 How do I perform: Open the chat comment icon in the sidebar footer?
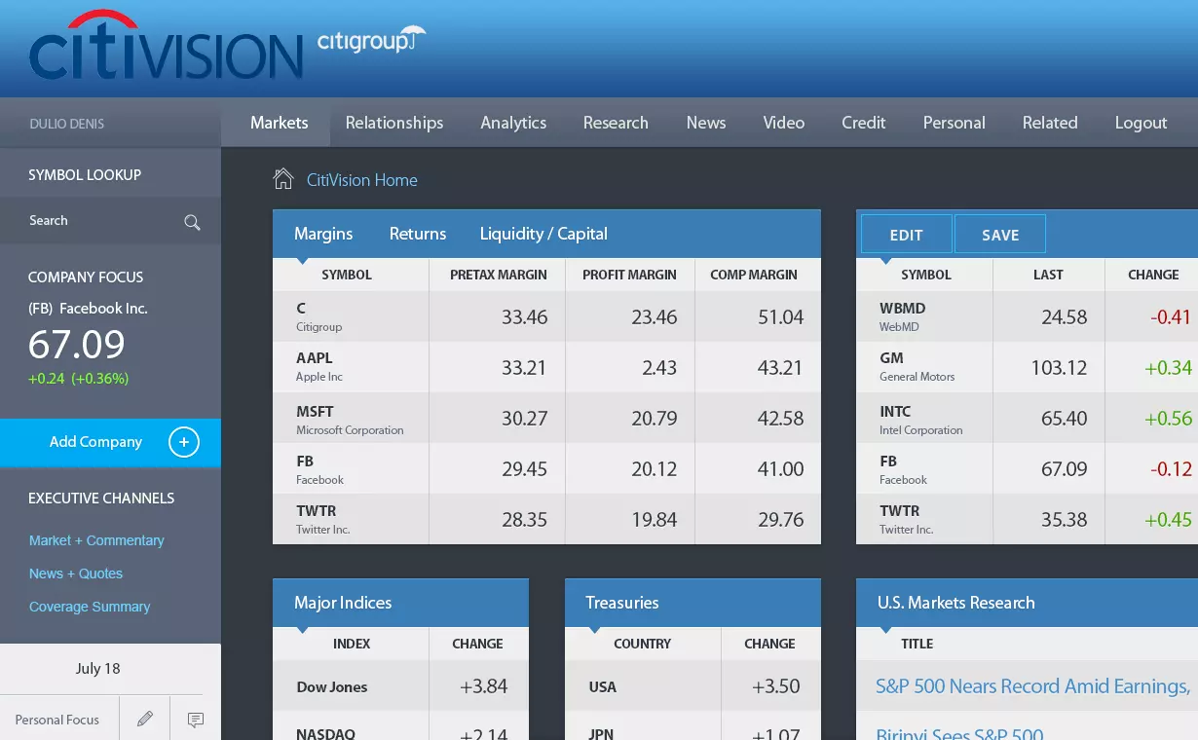click(196, 720)
